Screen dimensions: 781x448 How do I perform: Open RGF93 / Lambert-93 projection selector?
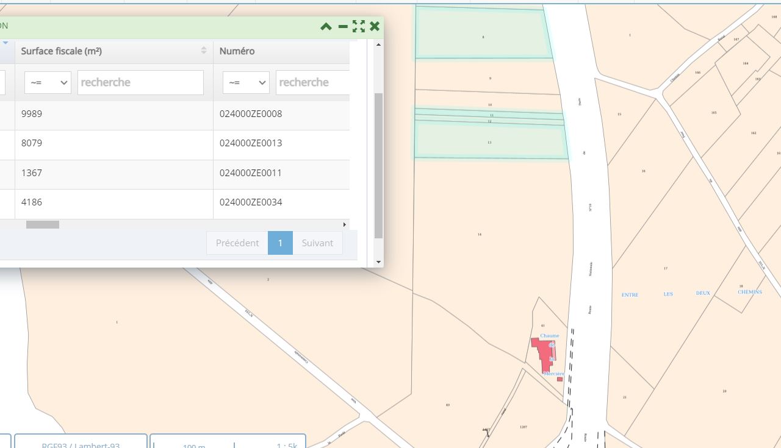click(81, 443)
